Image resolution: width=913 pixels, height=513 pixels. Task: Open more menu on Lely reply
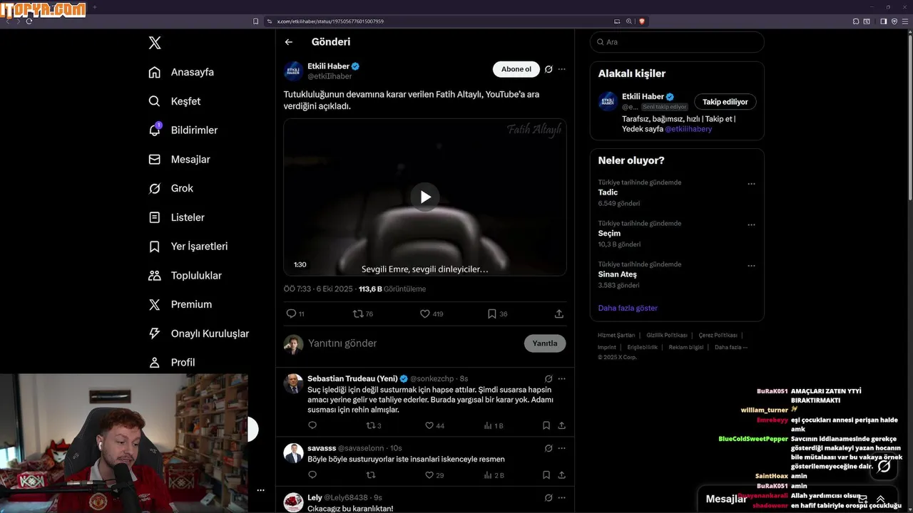coord(562,498)
